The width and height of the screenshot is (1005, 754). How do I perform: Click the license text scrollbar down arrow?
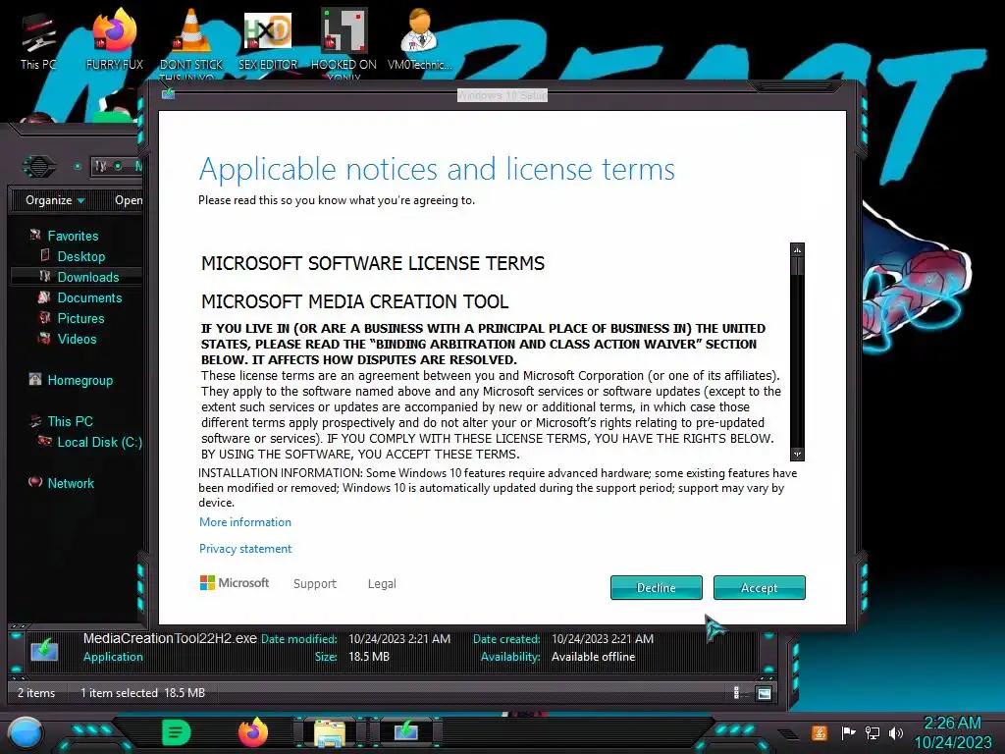(x=797, y=454)
